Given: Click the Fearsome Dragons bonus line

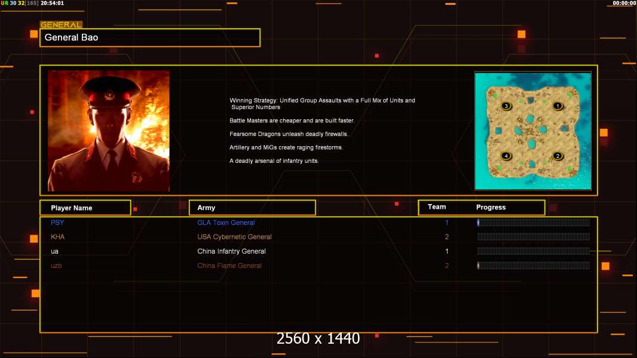Looking at the screenshot, I should click(x=289, y=134).
